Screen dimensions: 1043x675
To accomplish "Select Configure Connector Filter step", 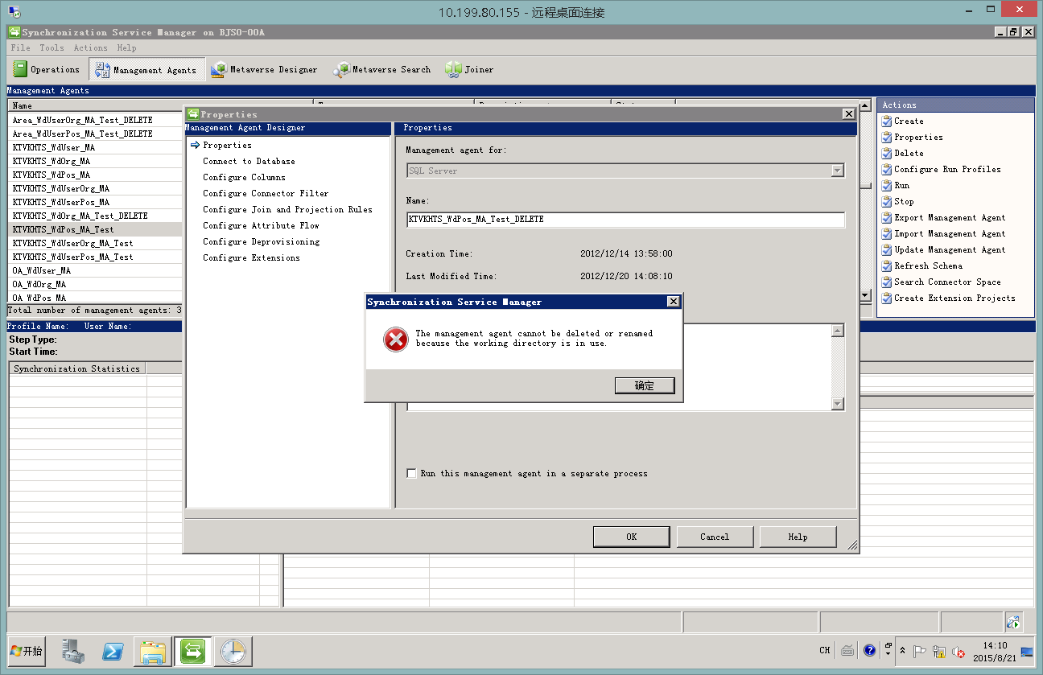I will pos(266,193).
